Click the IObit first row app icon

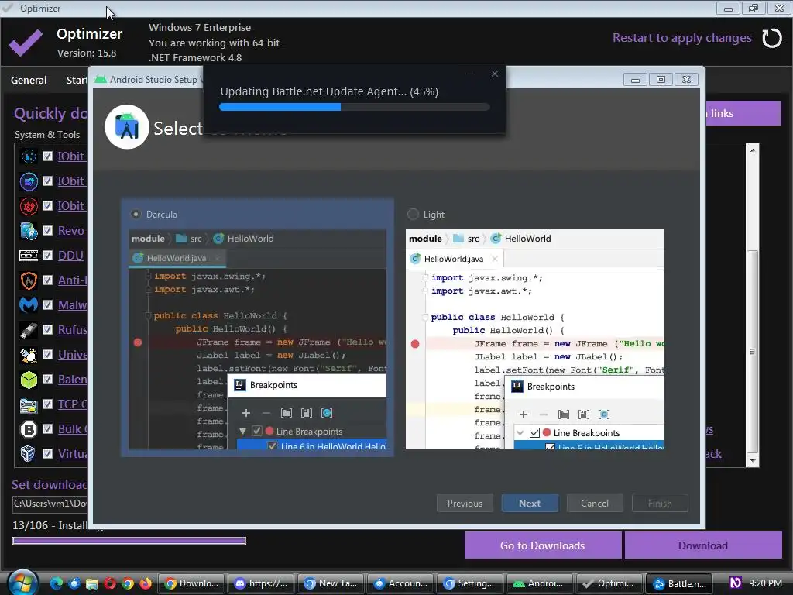29,156
